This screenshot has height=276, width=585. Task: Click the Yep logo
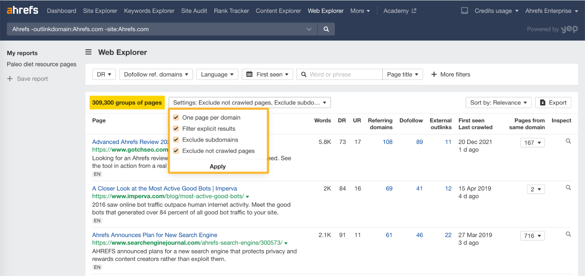(x=569, y=29)
